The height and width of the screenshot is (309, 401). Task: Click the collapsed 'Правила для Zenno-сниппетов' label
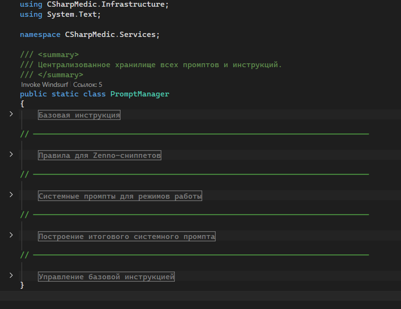pyautogui.click(x=99, y=155)
